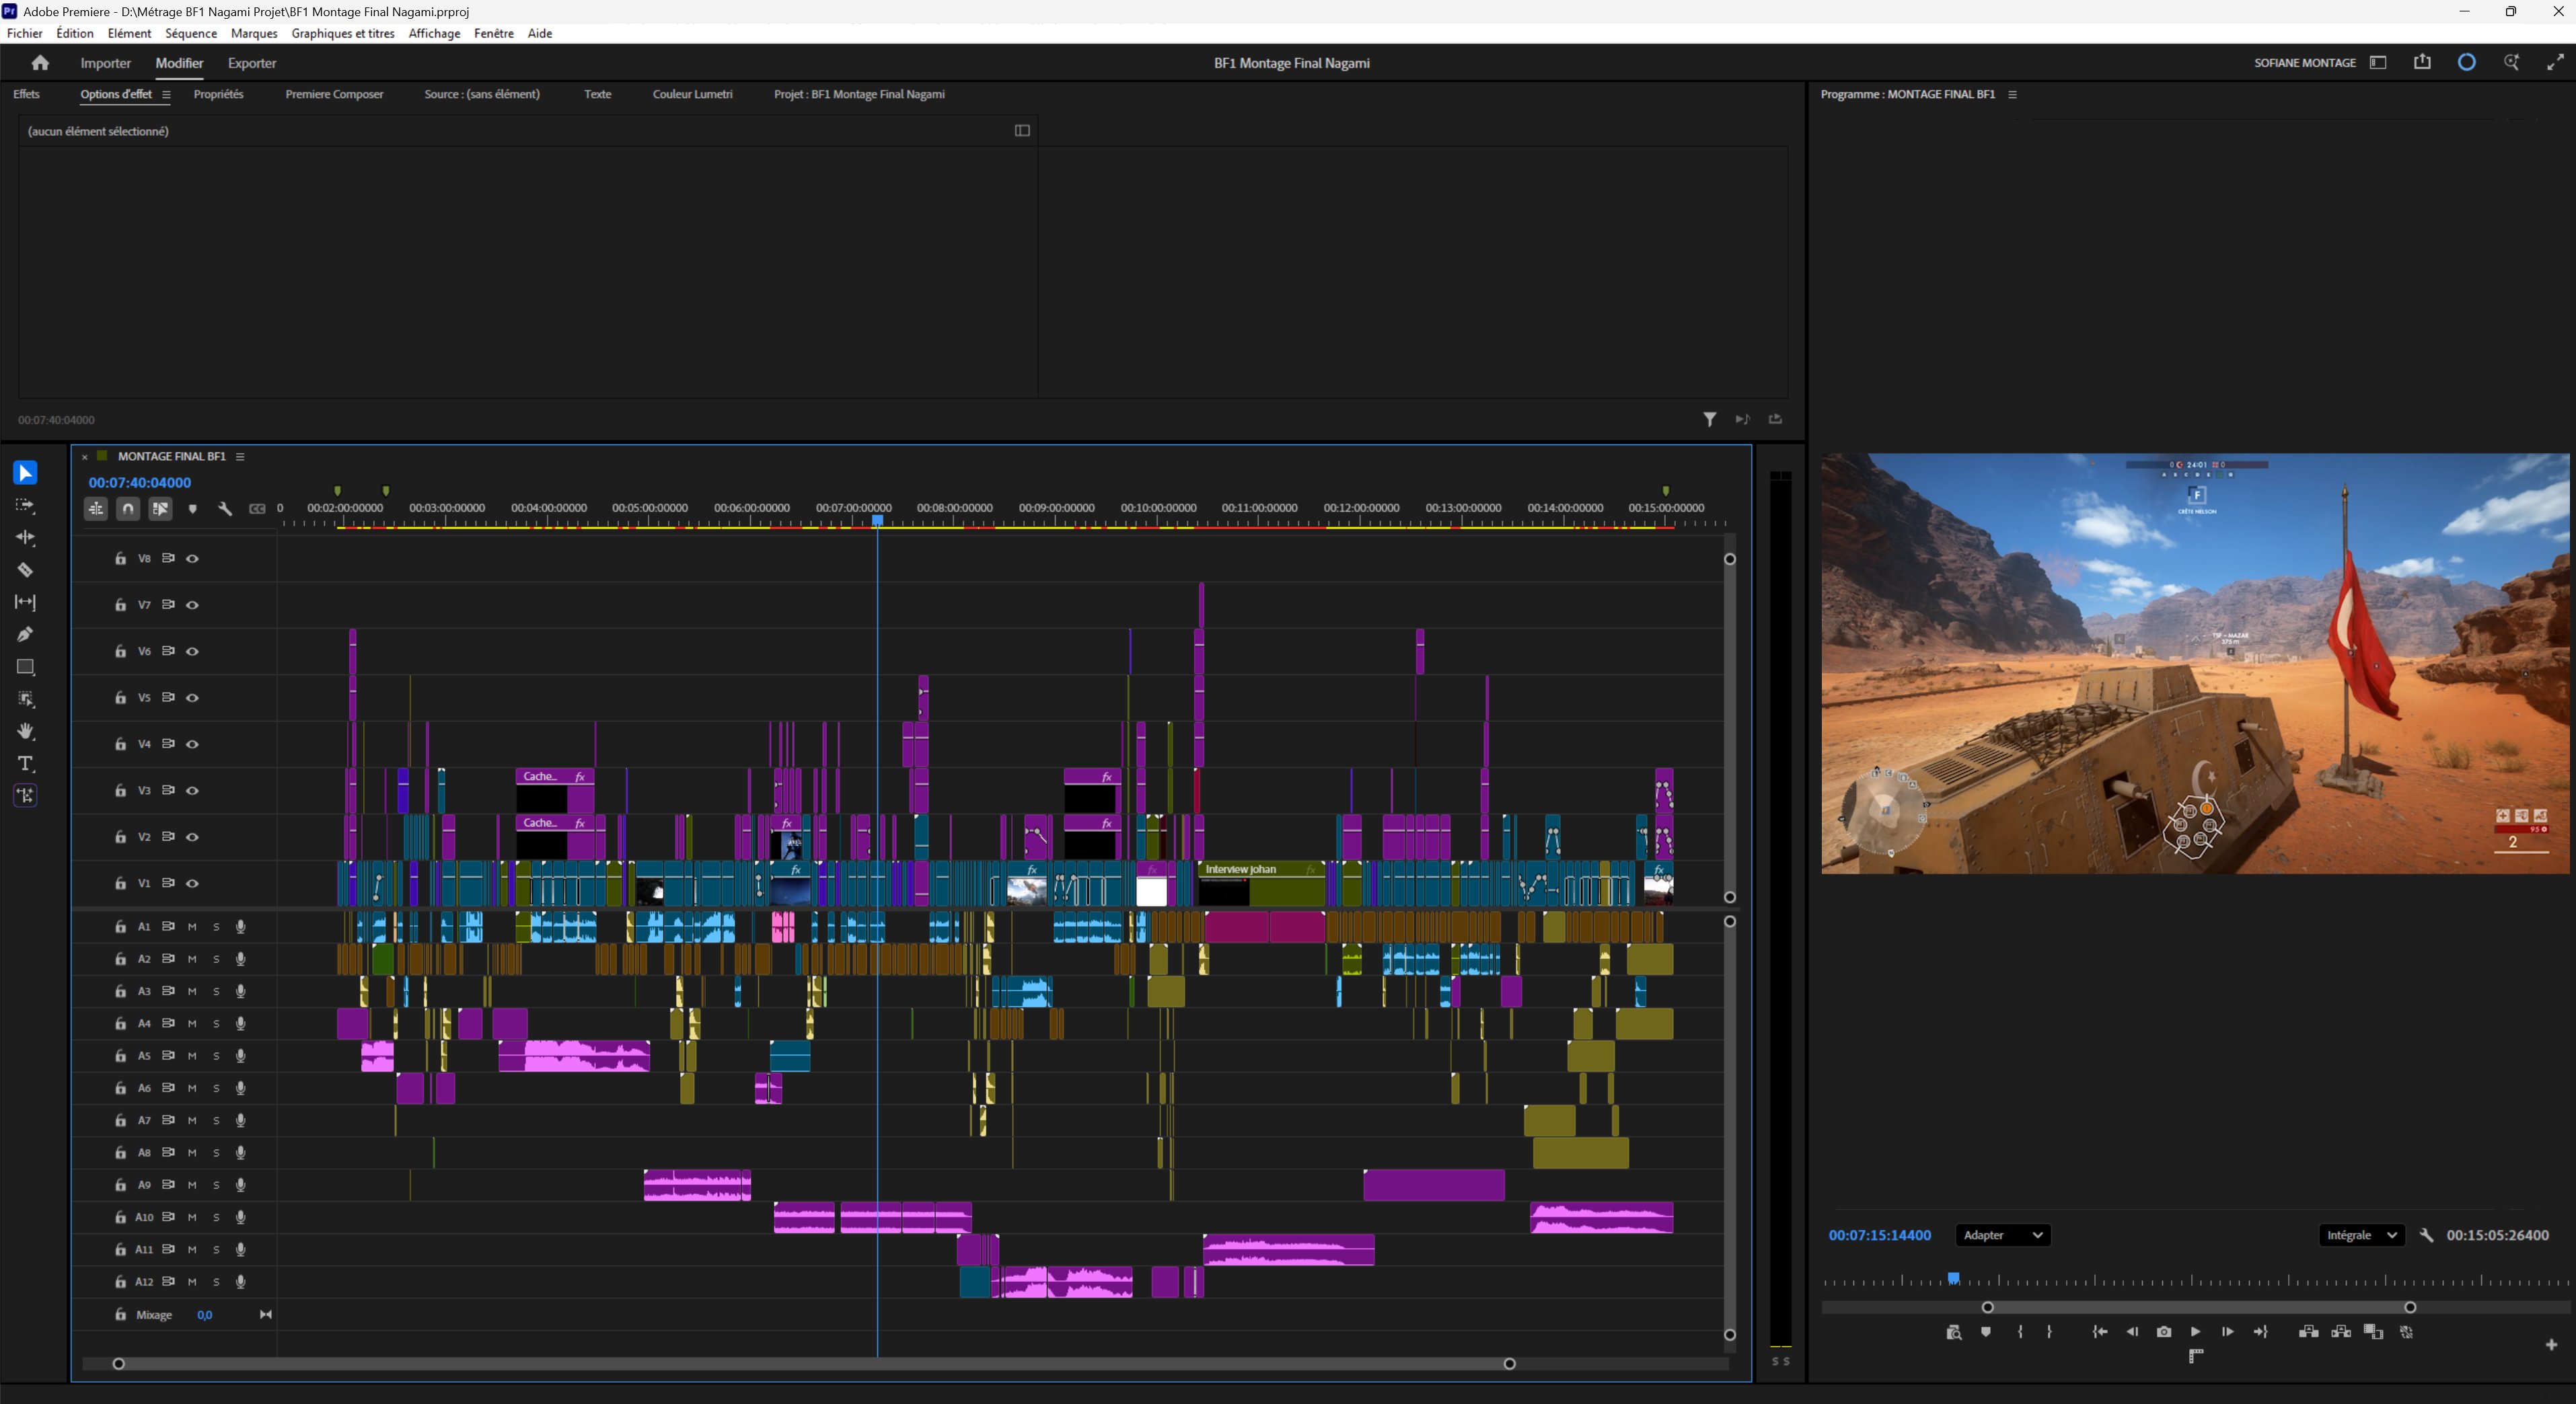Select the Hand tool
2576x1404 pixels.
(x=25, y=732)
